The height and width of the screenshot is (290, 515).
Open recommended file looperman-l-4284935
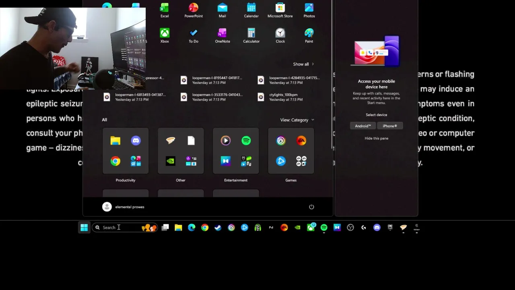click(x=289, y=80)
